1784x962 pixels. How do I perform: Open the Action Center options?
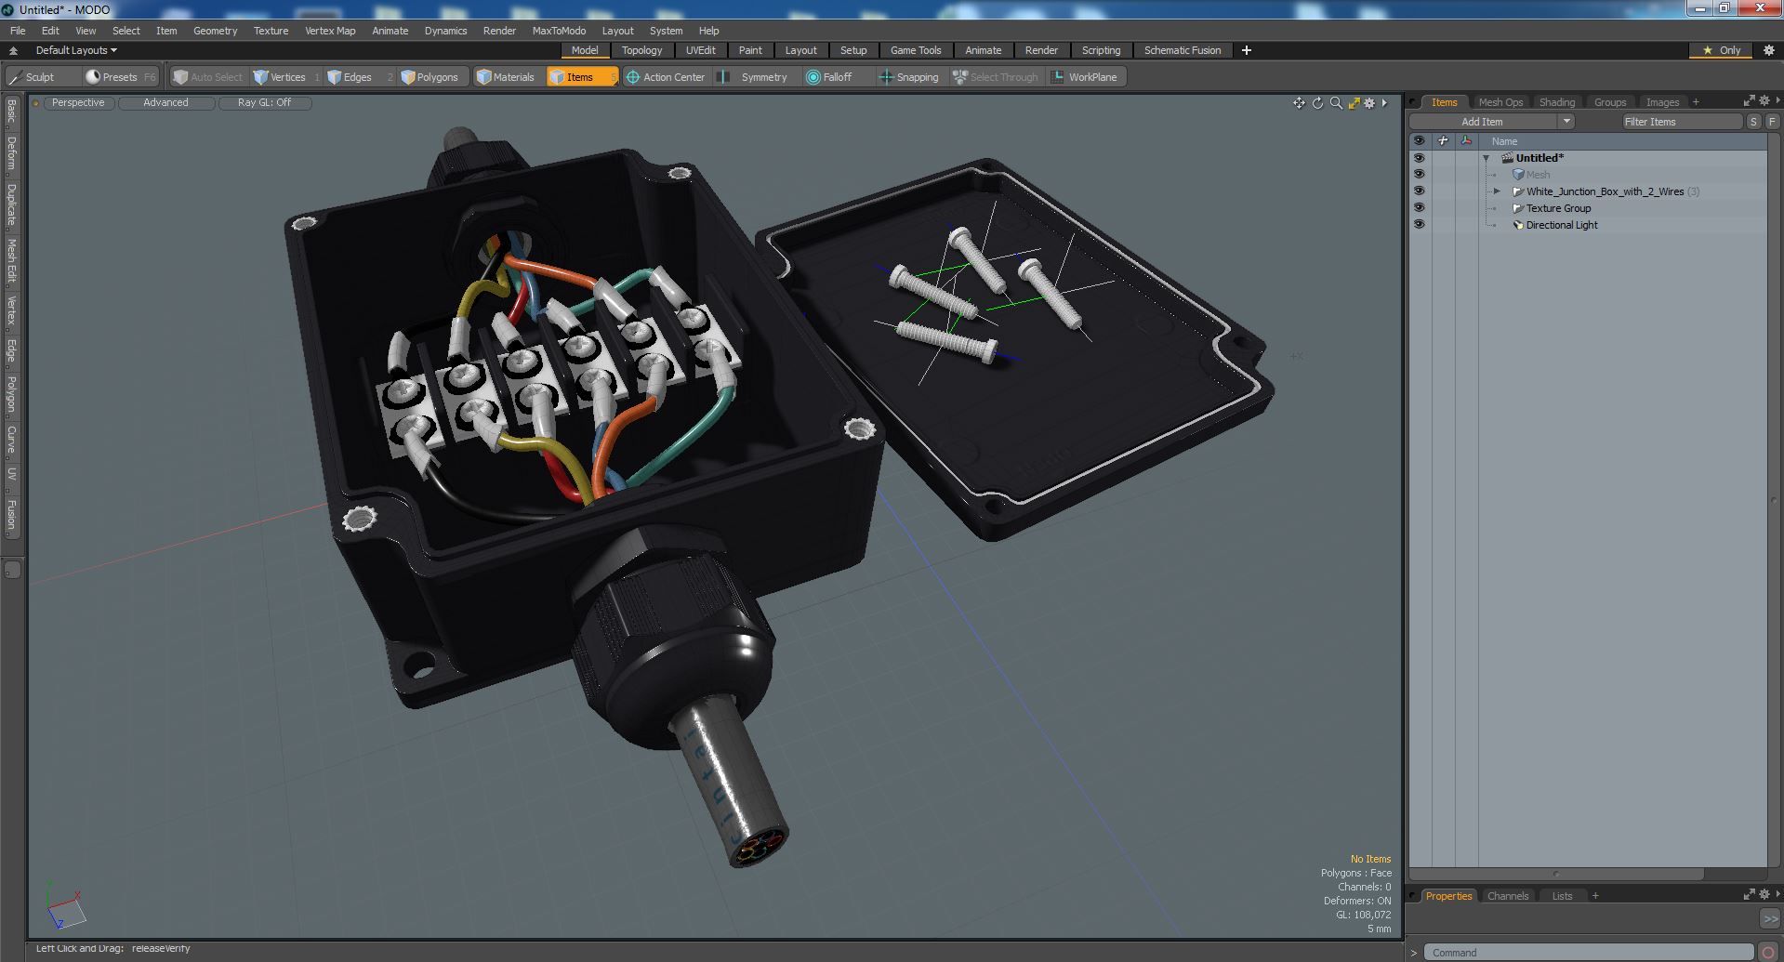click(666, 77)
